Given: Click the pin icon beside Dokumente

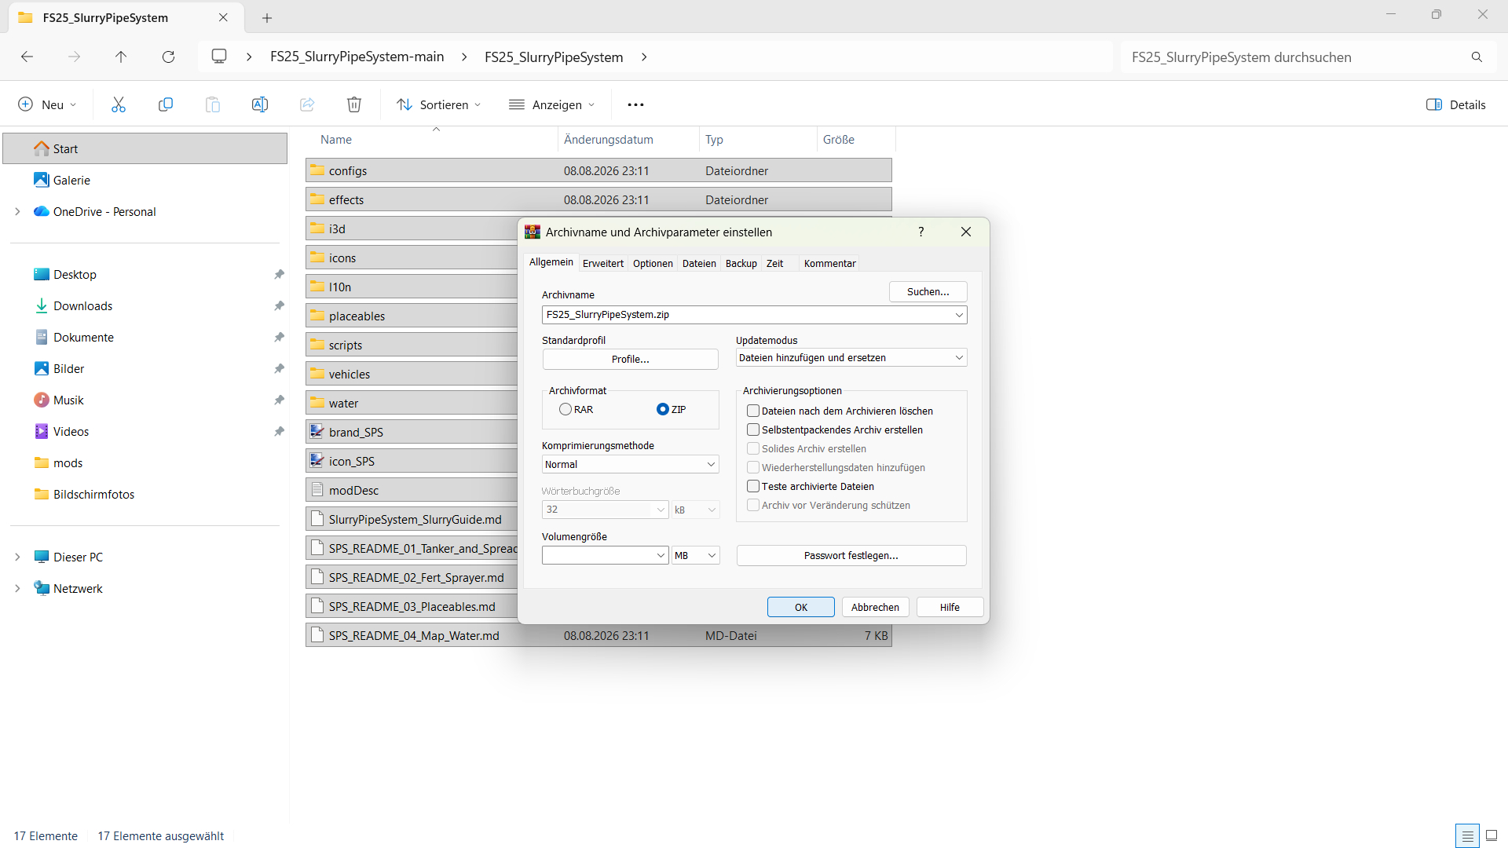Looking at the screenshot, I should [x=279, y=337].
